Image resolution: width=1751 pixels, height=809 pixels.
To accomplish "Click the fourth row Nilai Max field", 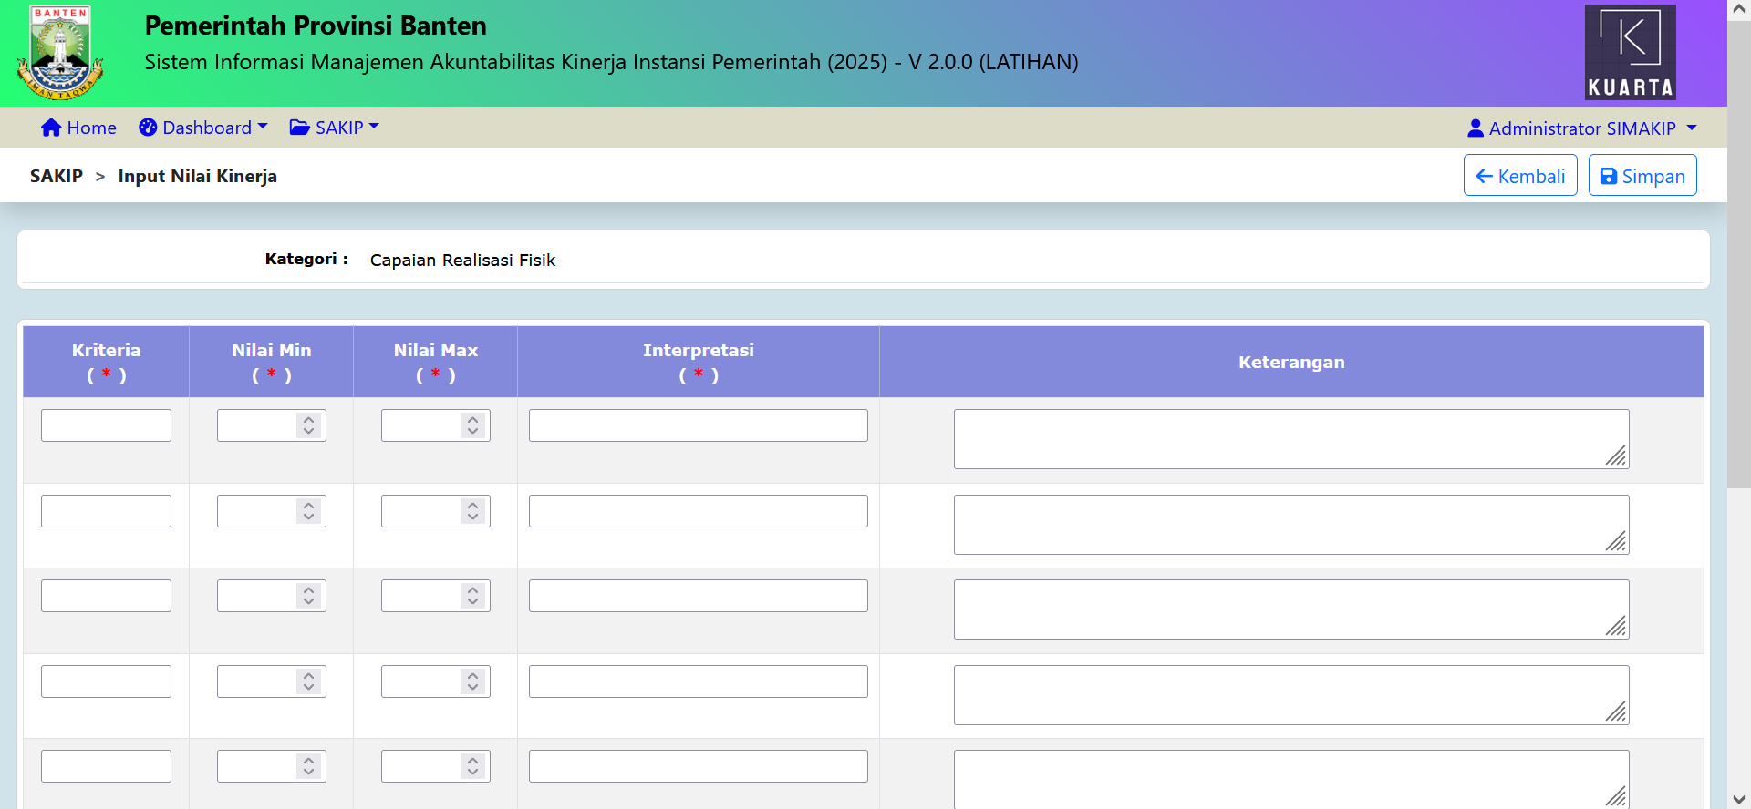I will tap(436, 681).
